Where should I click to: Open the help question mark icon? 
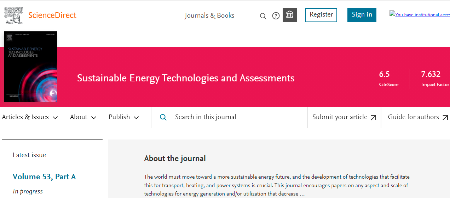[276, 16]
